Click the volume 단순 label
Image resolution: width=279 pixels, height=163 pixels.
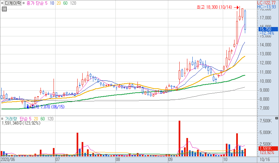click(x=23, y=119)
